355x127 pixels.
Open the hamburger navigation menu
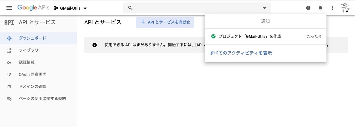coord(9,8)
